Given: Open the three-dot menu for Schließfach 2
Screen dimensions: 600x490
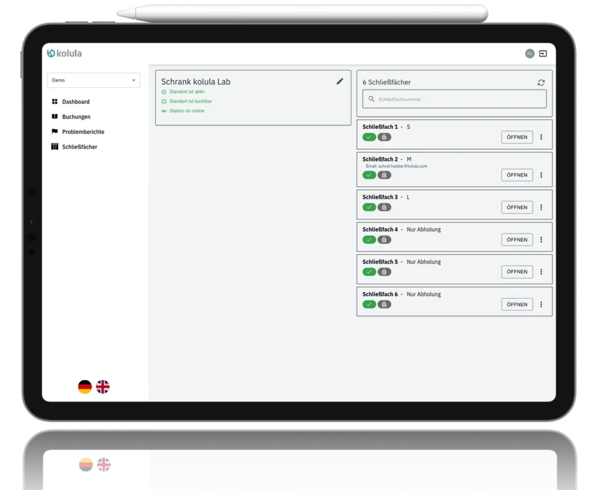Looking at the screenshot, I should pos(541,175).
